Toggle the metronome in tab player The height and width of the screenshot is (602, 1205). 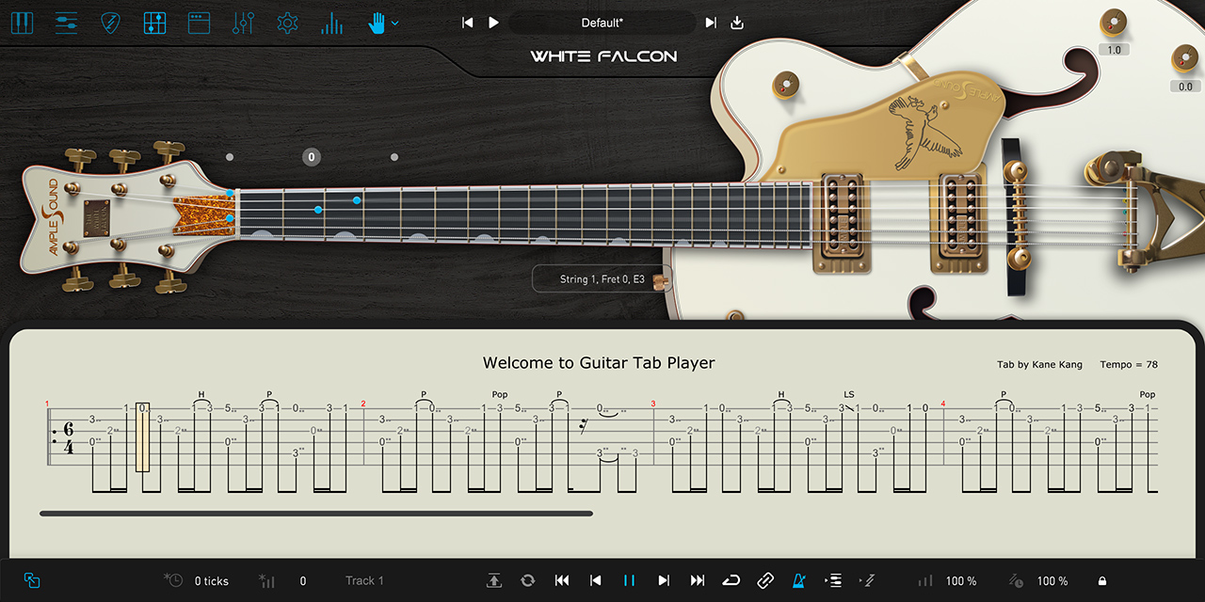pos(799,580)
